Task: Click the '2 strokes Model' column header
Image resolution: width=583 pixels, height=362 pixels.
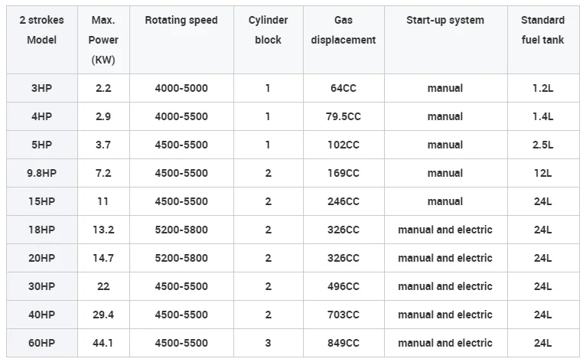Action: [42, 30]
